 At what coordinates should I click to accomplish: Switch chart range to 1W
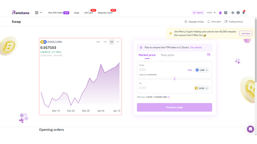click(105, 42)
